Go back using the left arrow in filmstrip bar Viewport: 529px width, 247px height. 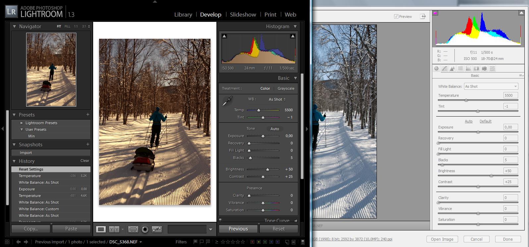pos(19,242)
